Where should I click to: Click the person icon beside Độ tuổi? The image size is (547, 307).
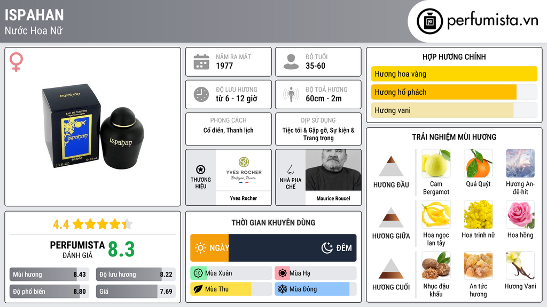291,62
